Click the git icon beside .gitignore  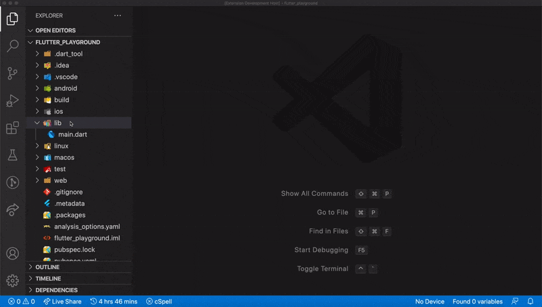point(47,192)
